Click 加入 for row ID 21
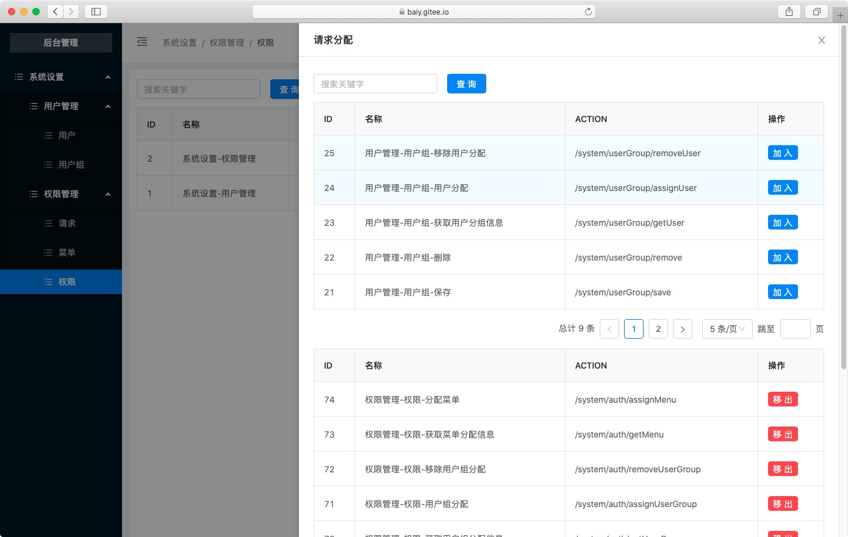Viewport: 848px width, 537px height. click(x=783, y=292)
